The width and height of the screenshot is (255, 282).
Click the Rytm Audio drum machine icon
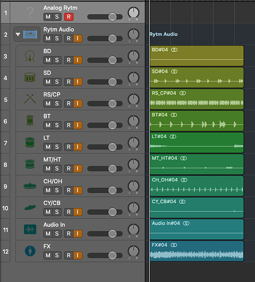30,34
